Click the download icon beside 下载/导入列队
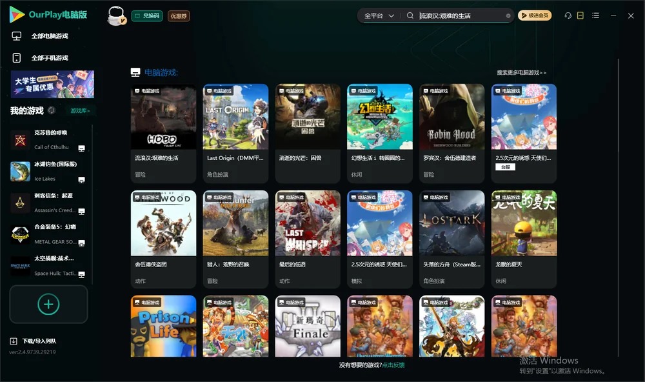Viewport: 645px width, 382px height. 14,341
